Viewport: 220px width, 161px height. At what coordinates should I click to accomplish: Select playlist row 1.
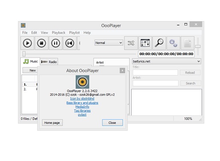[30, 84]
